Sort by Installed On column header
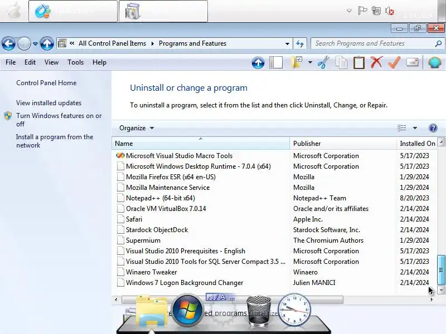Image resolution: width=446 pixels, height=334 pixels. (x=417, y=144)
